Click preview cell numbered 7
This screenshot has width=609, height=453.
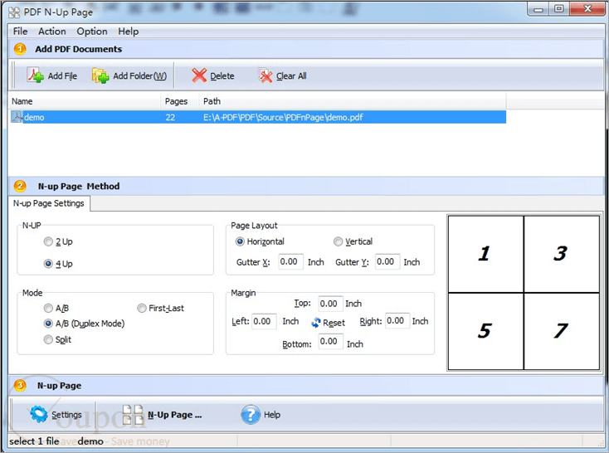click(x=562, y=331)
